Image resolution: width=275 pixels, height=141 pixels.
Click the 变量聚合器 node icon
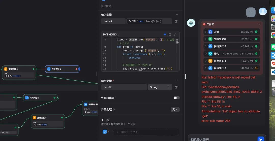[x=85, y=104]
